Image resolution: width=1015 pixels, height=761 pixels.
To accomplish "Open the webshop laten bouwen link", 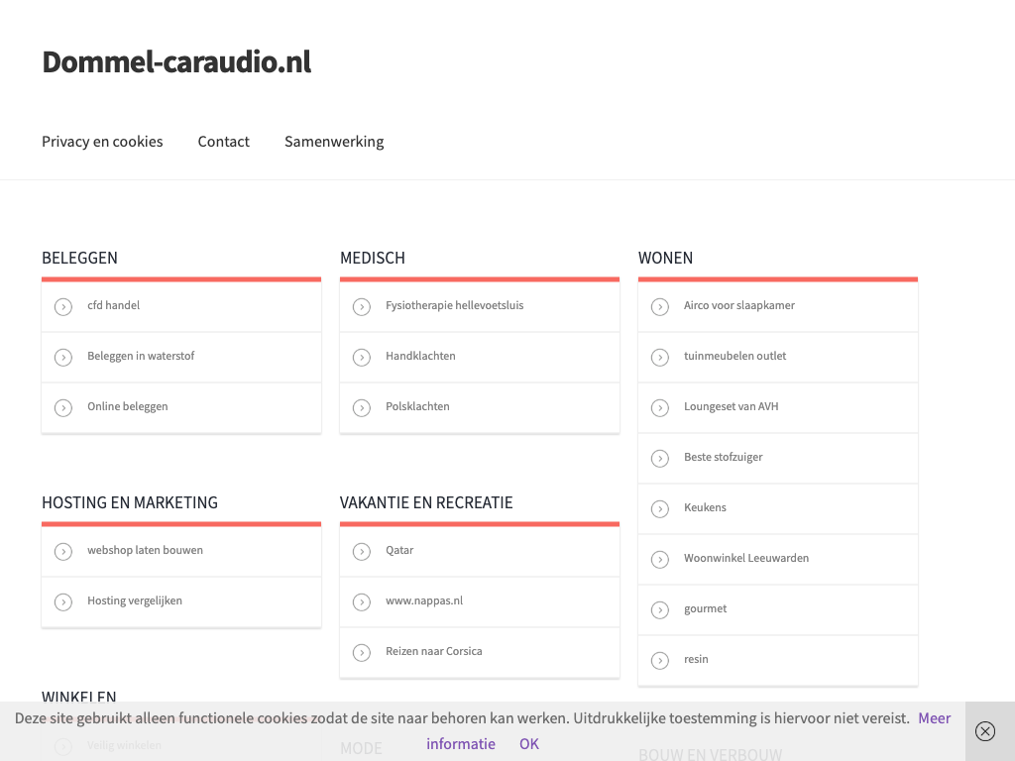I will point(145,550).
